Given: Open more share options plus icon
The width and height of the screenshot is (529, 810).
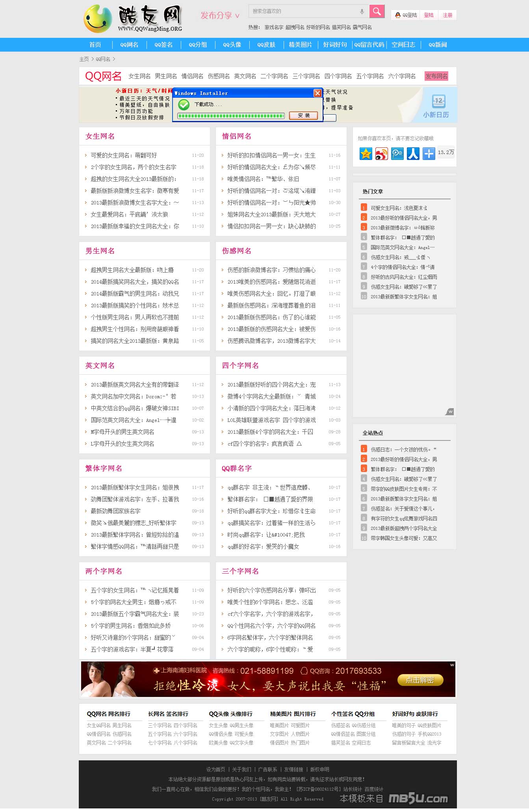Looking at the screenshot, I should 429,153.
